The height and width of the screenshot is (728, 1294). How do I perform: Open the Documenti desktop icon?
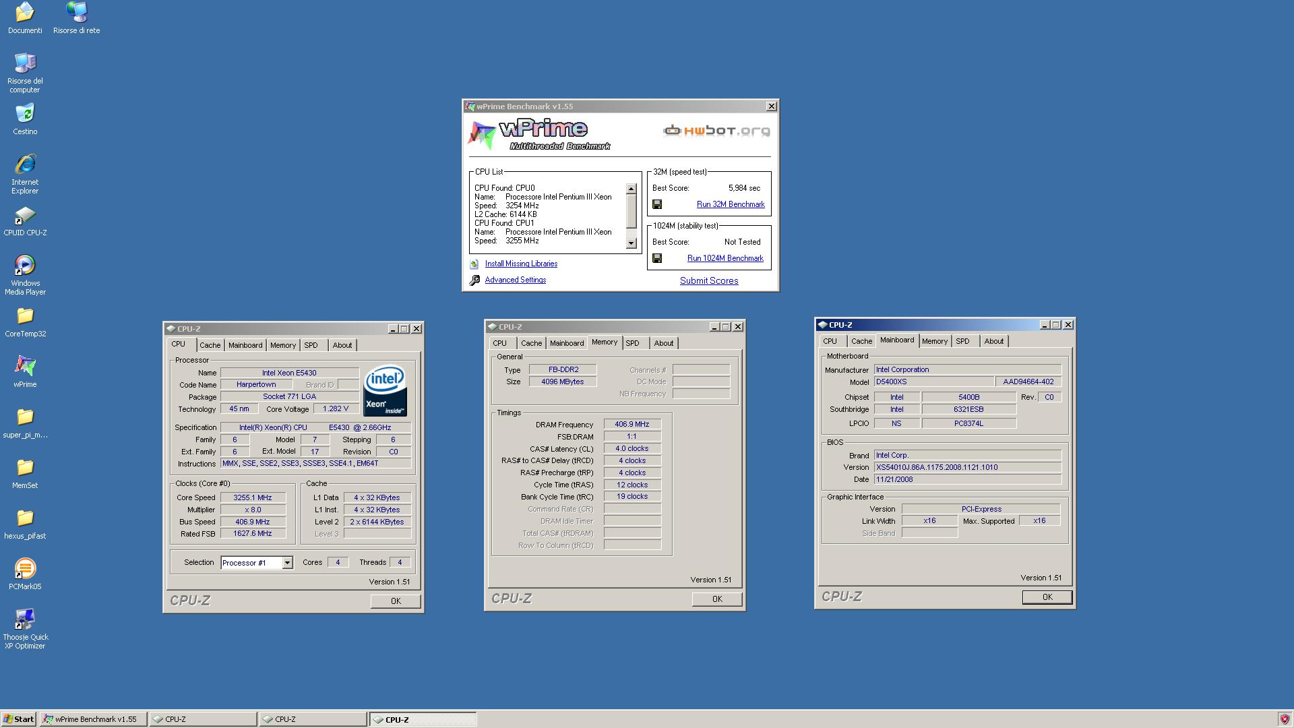[x=25, y=18]
